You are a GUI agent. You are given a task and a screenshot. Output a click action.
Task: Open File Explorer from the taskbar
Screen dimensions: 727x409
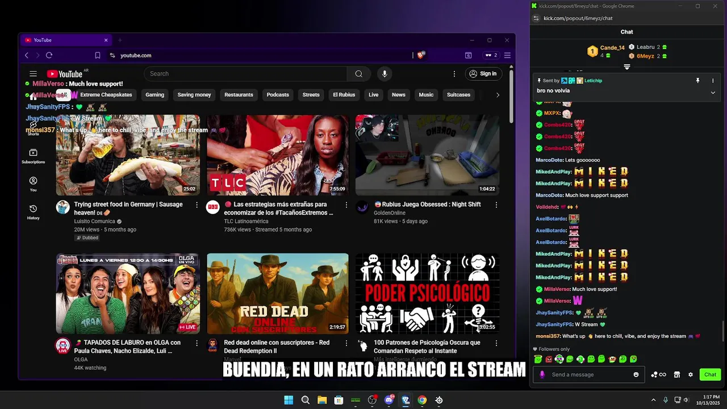pos(322,400)
